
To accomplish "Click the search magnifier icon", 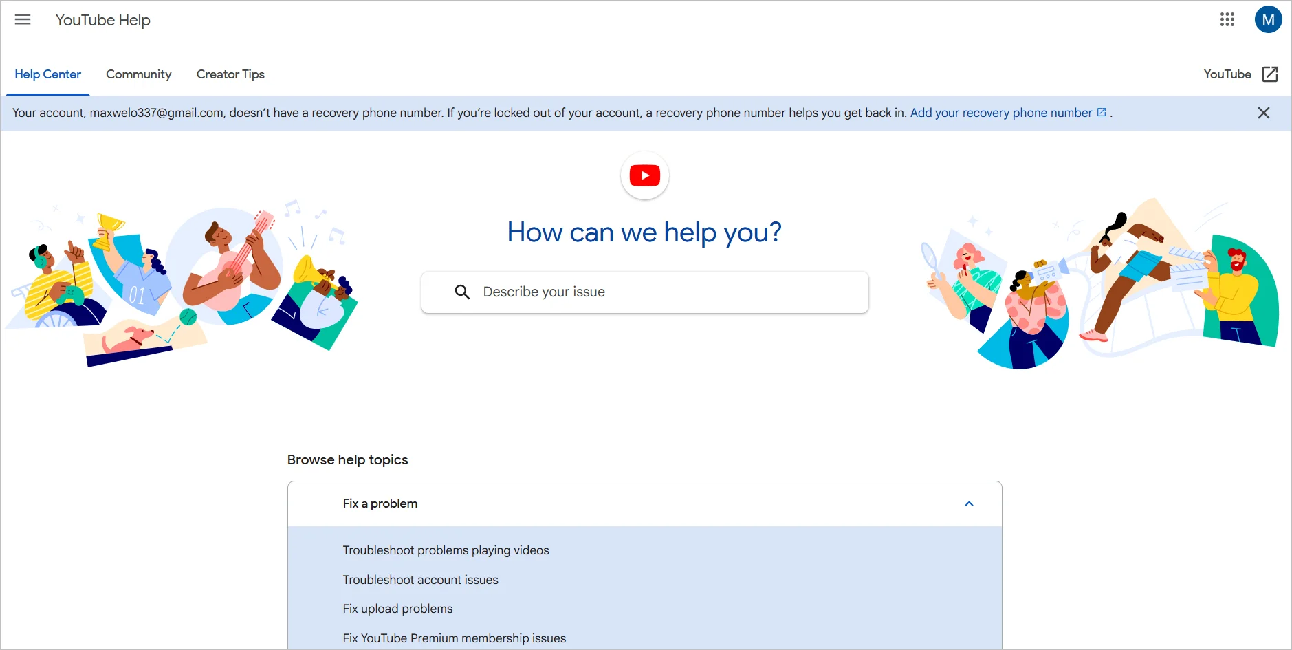I will click(463, 292).
